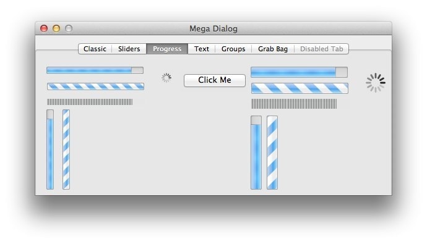Open the Sliders tab
Screen dimensions: 427x244
pyautogui.click(x=129, y=49)
